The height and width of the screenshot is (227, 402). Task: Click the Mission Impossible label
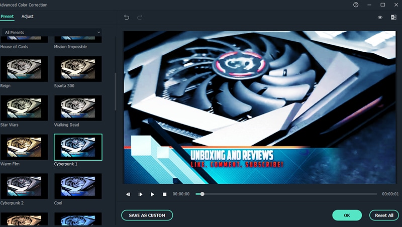(70, 47)
